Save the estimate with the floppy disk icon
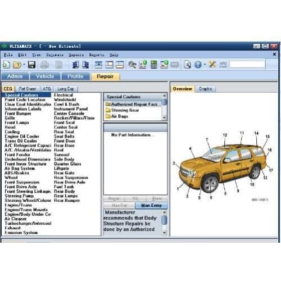Screen dimensions: 281x281 (31, 65)
